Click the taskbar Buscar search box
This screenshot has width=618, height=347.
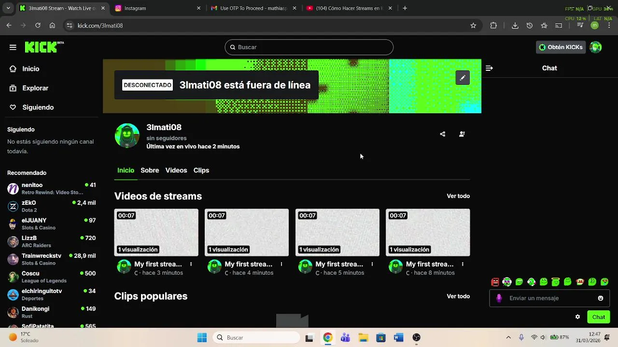tap(256, 337)
